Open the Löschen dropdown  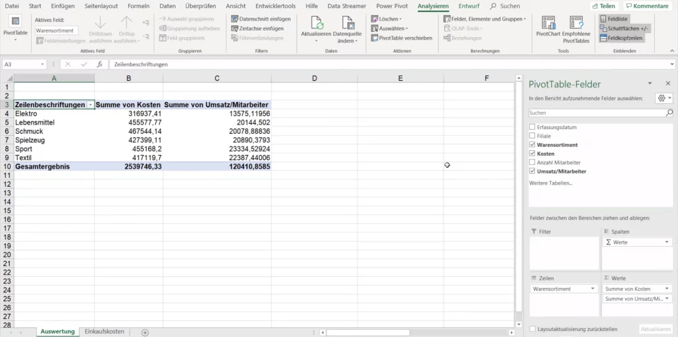pyautogui.click(x=387, y=19)
